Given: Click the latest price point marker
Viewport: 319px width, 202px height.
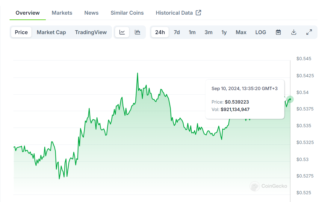Looking at the screenshot, I should (x=290, y=99).
